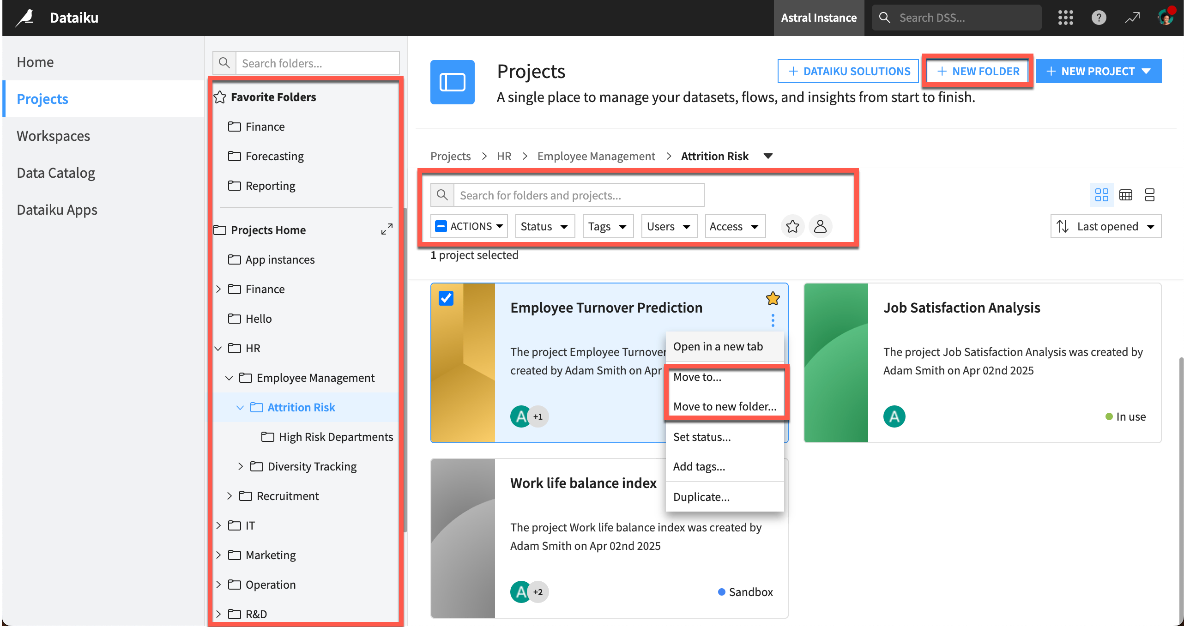
Task: Open the automation monitoring icon in the top bar
Action: 1132,17
